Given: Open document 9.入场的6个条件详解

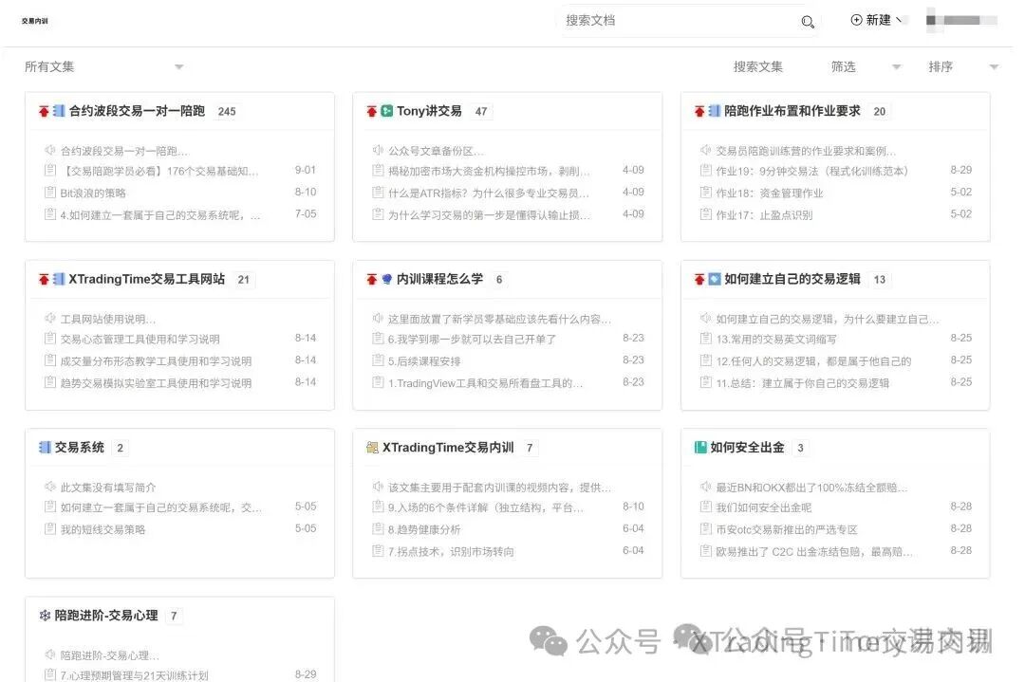Looking at the screenshot, I should click(486, 507).
